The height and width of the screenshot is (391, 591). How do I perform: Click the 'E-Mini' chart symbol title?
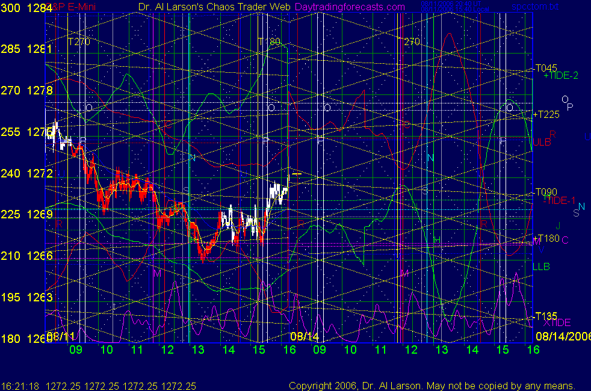(x=82, y=7)
